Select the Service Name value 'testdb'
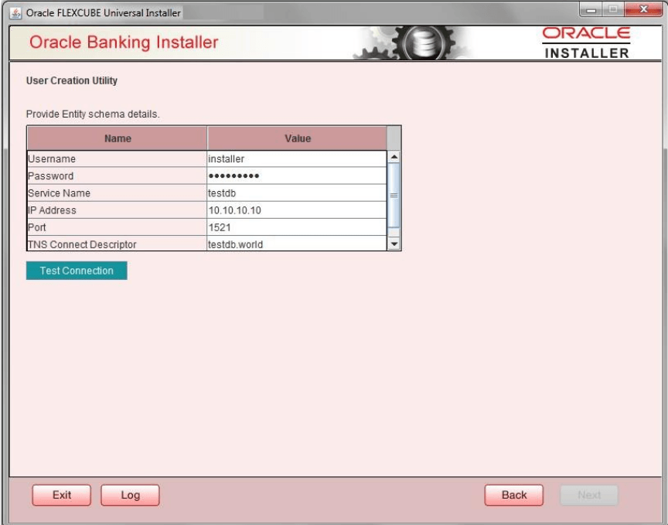The height and width of the screenshot is (525, 668). pyautogui.click(x=297, y=193)
